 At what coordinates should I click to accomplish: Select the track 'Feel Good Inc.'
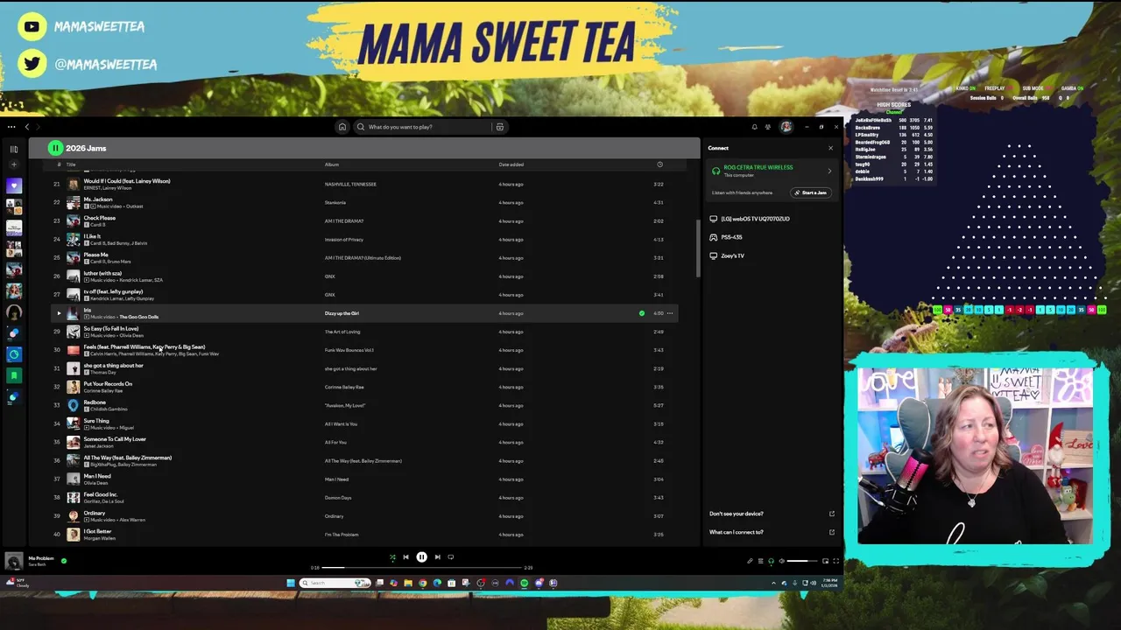[101, 494]
